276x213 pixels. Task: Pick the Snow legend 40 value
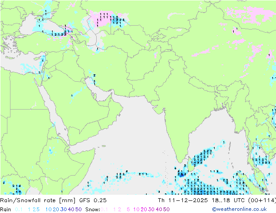[x=159, y=210]
